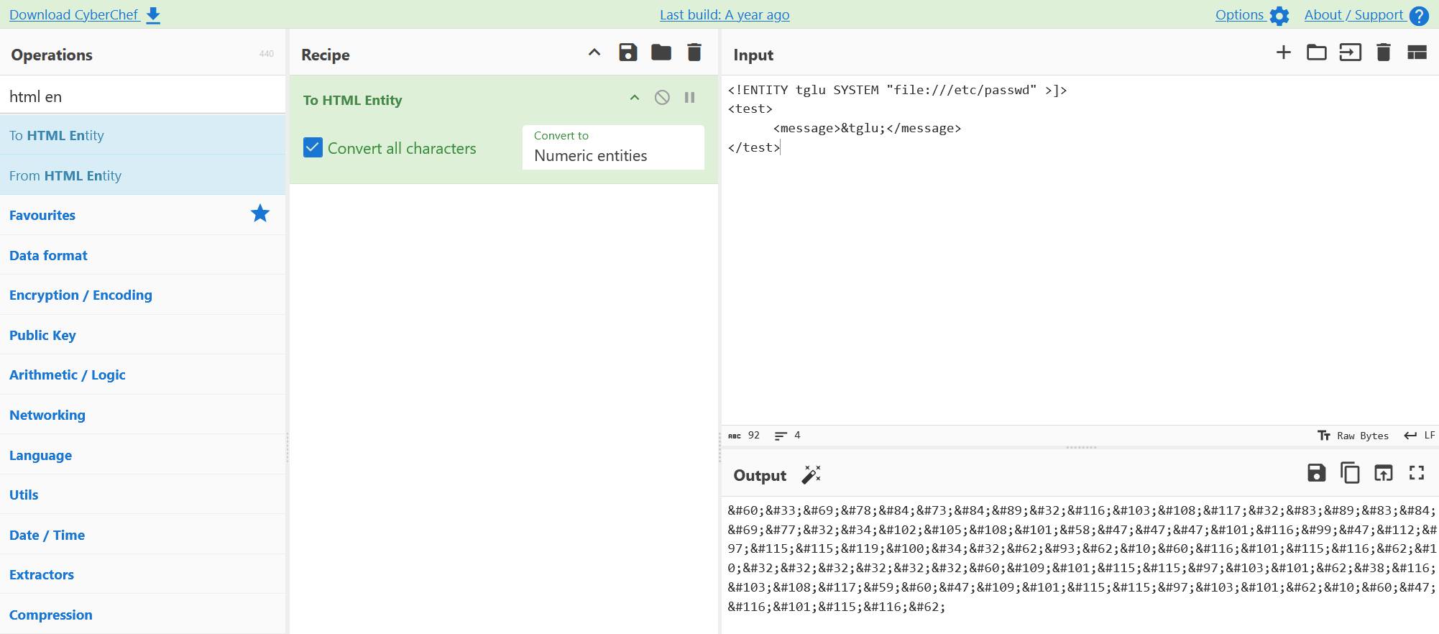Open the Convert to dropdown
The image size is (1439, 634).
[x=613, y=147]
